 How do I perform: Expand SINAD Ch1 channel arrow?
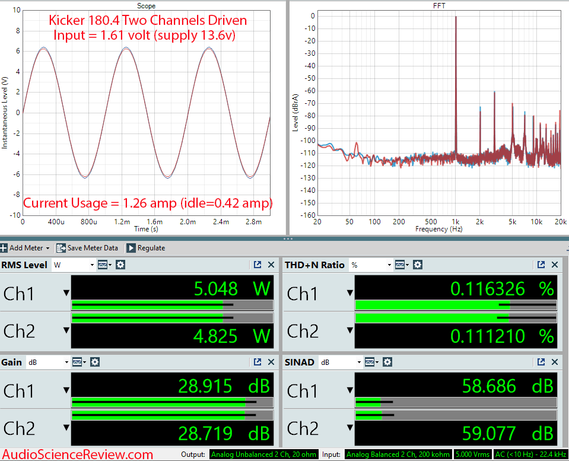350,390
